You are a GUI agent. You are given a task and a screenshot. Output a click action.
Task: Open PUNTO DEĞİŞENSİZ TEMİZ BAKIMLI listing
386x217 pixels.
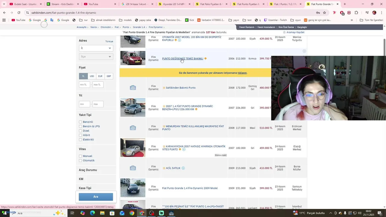(x=182, y=59)
